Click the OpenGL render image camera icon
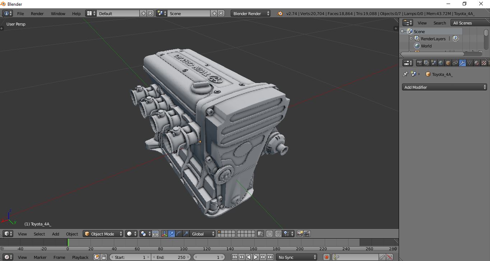This screenshot has height=261, width=490. (300, 234)
